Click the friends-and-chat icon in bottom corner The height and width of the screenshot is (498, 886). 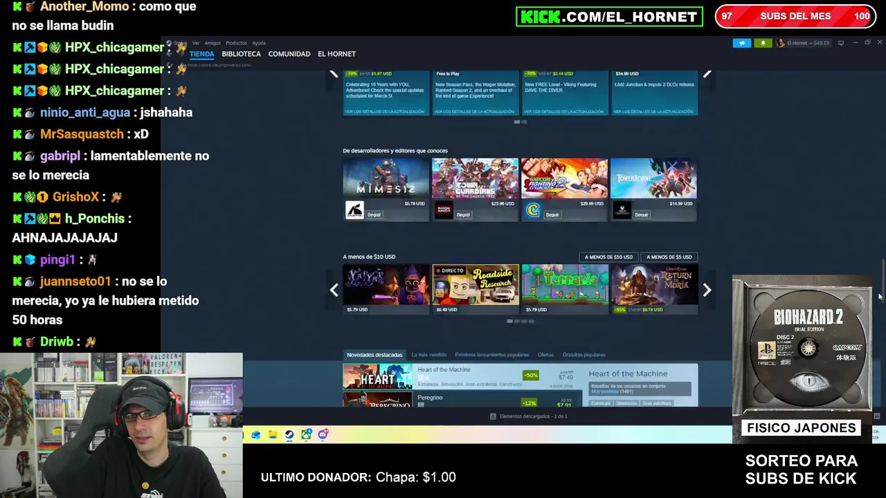(x=876, y=416)
